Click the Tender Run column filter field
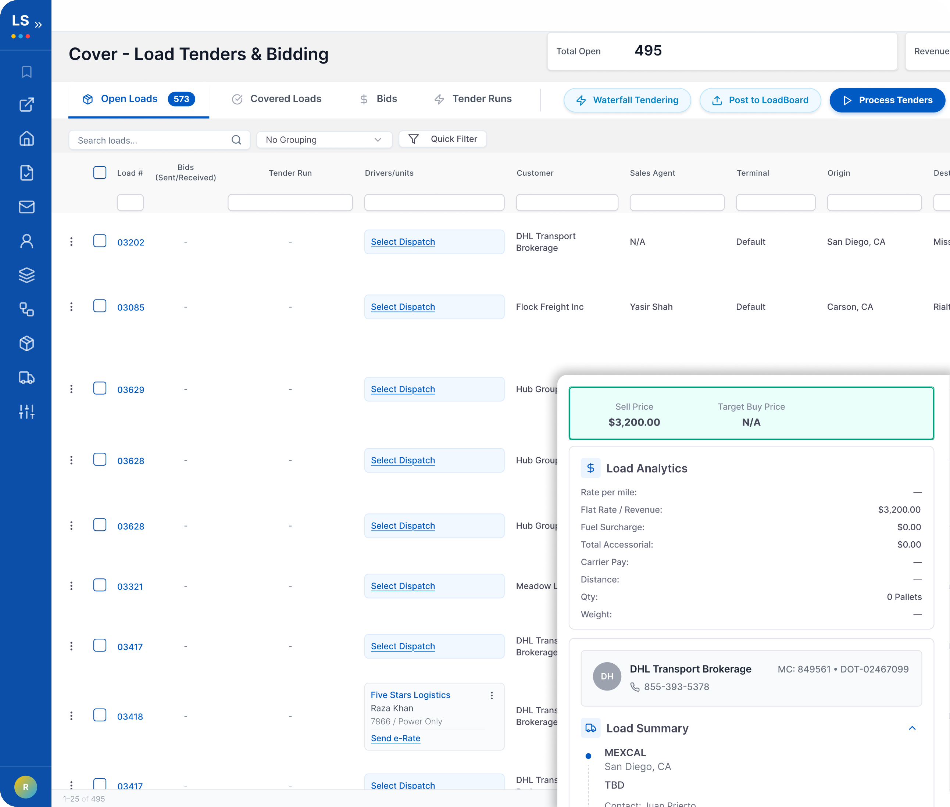This screenshot has height=807, width=950. [290, 202]
